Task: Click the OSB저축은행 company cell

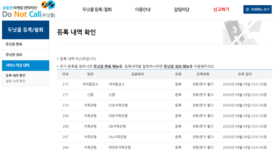Action: click(x=118, y=105)
